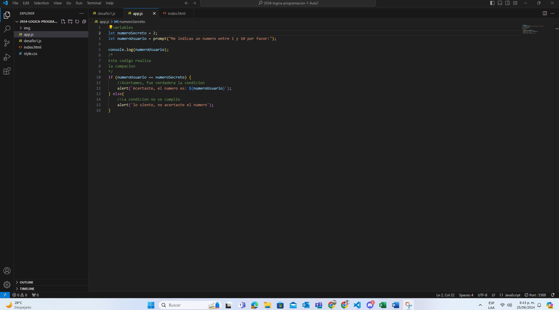Refresh the Explorer file tree
559x310 pixels.
tap(77, 22)
